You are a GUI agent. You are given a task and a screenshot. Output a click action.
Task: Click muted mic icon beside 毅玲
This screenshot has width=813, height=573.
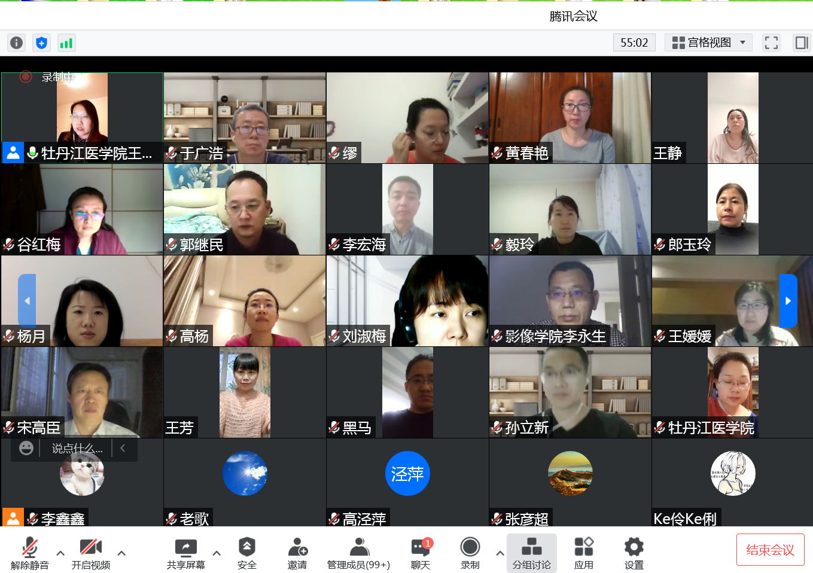[497, 244]
